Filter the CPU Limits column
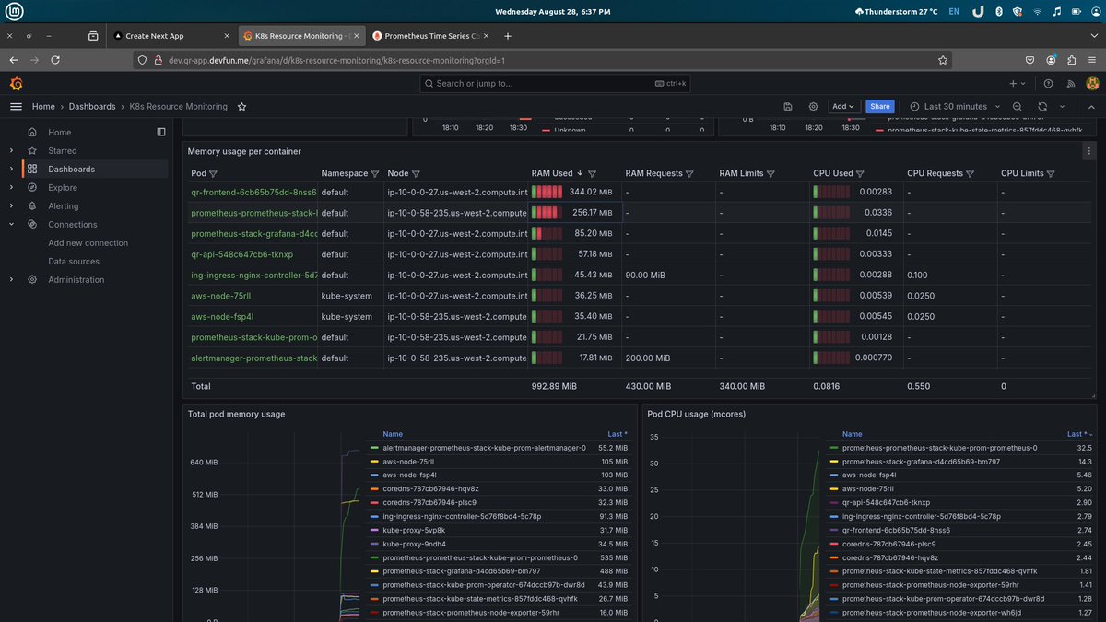 pos(1051,173)
